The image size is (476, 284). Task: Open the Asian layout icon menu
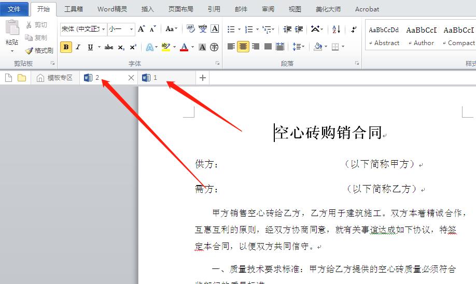tap(317, 29)
